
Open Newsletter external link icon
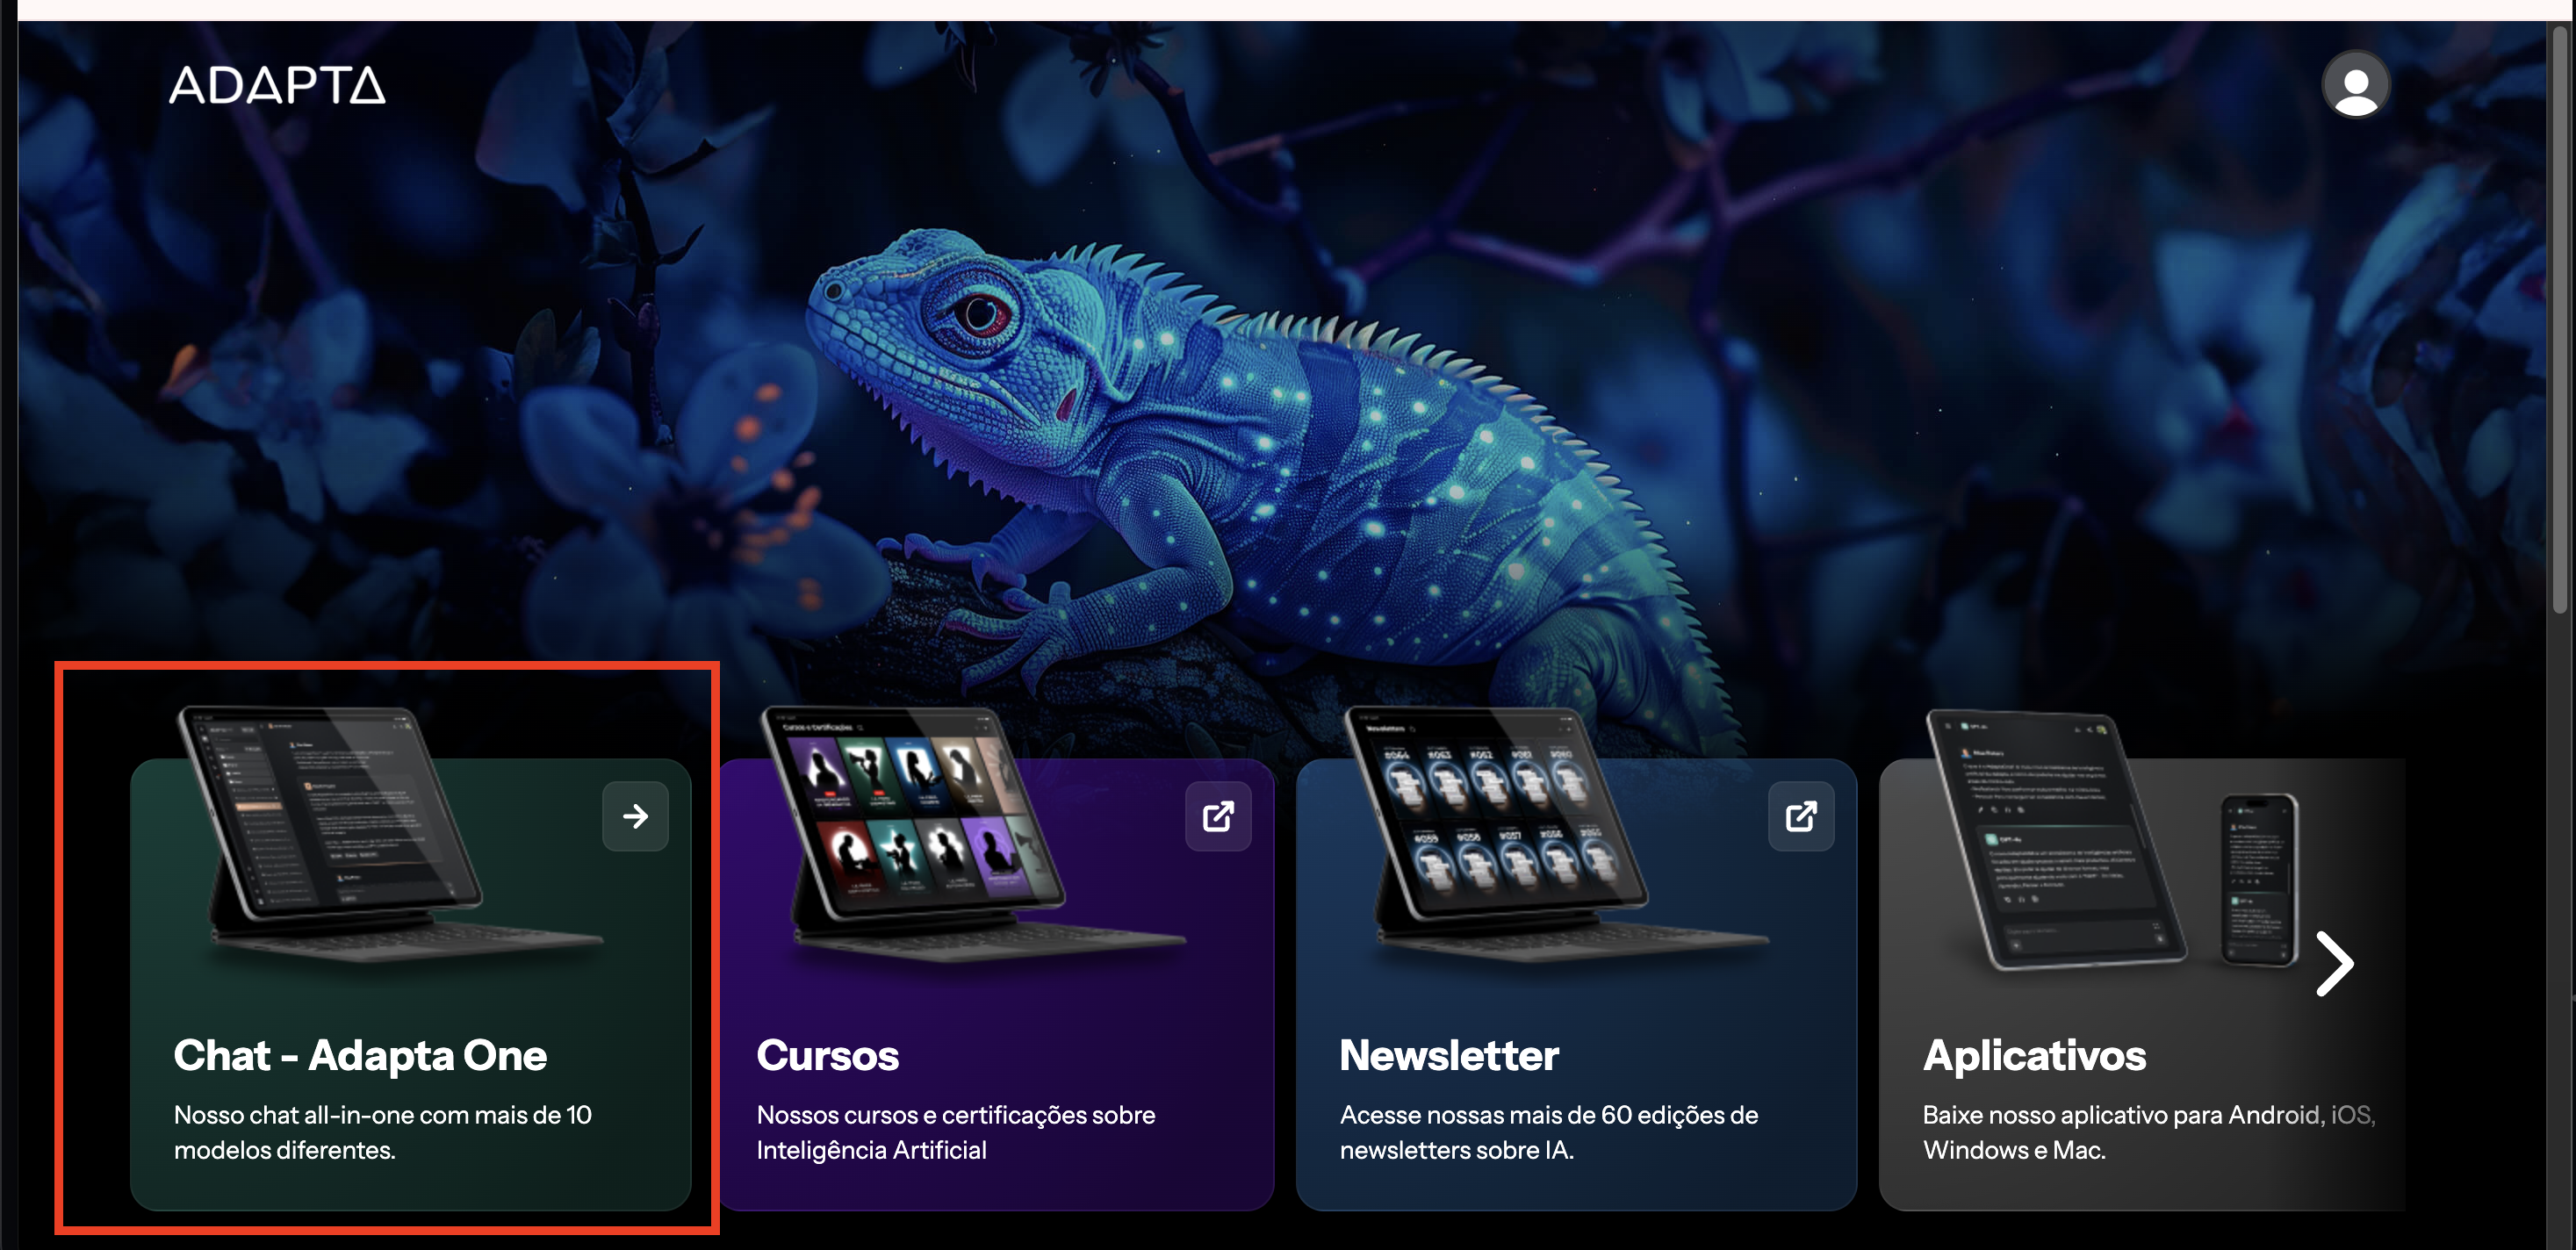pos(1801,816)
